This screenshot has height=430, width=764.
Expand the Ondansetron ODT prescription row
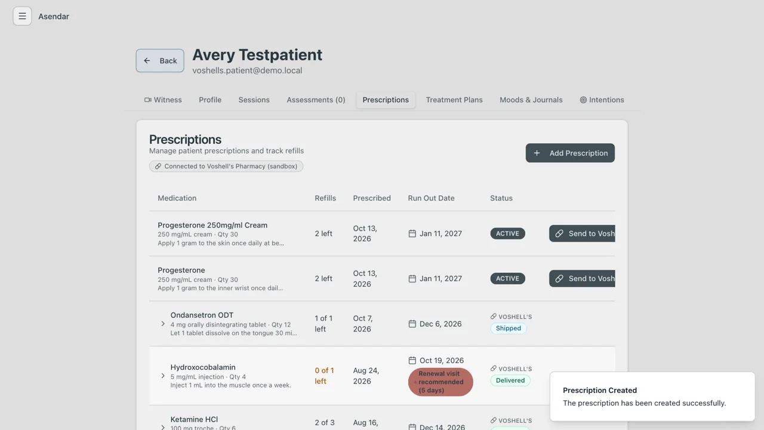(163, 324)
